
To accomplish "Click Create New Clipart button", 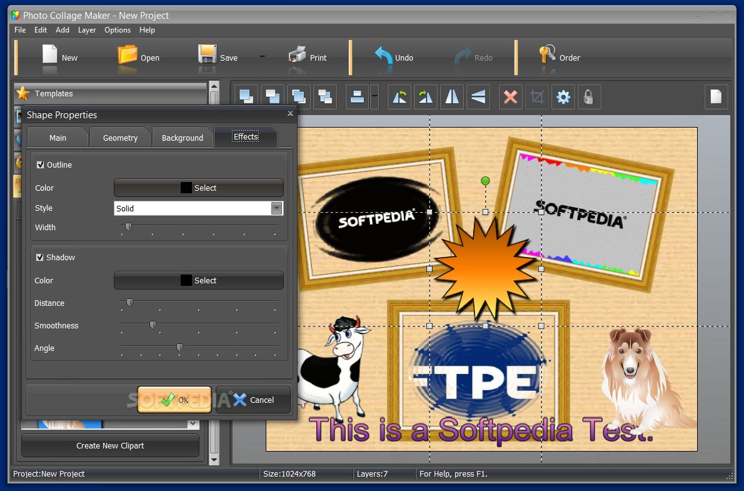I will click(x=110, y=446).
